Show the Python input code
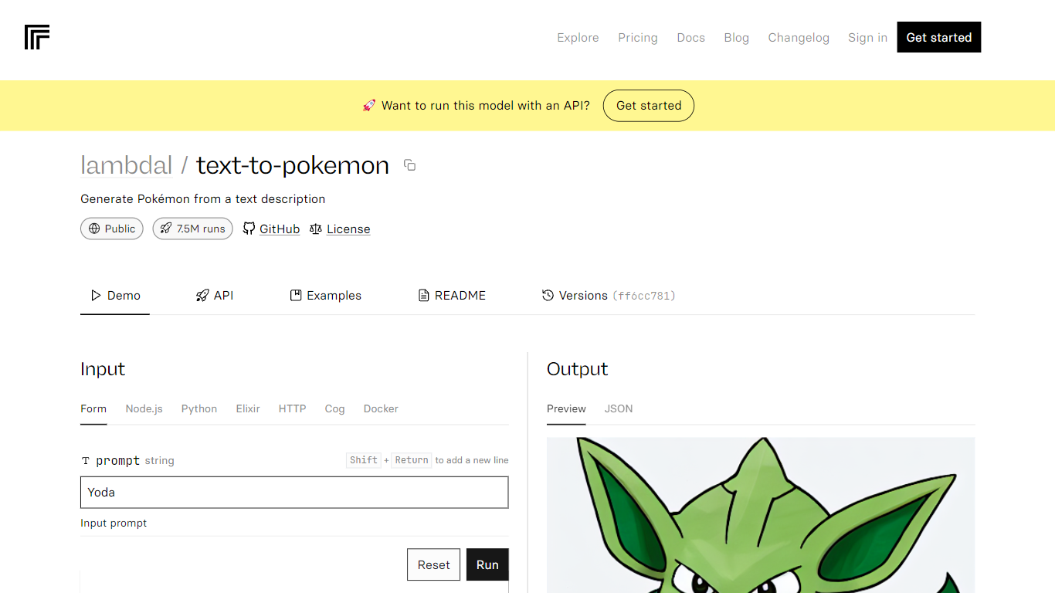 click(198, 408)
